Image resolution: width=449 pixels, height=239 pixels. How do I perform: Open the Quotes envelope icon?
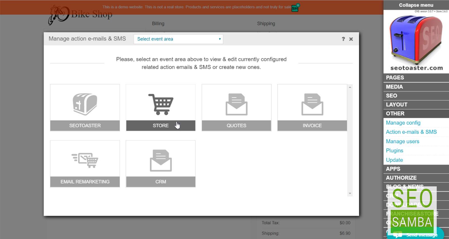(236, 104)
